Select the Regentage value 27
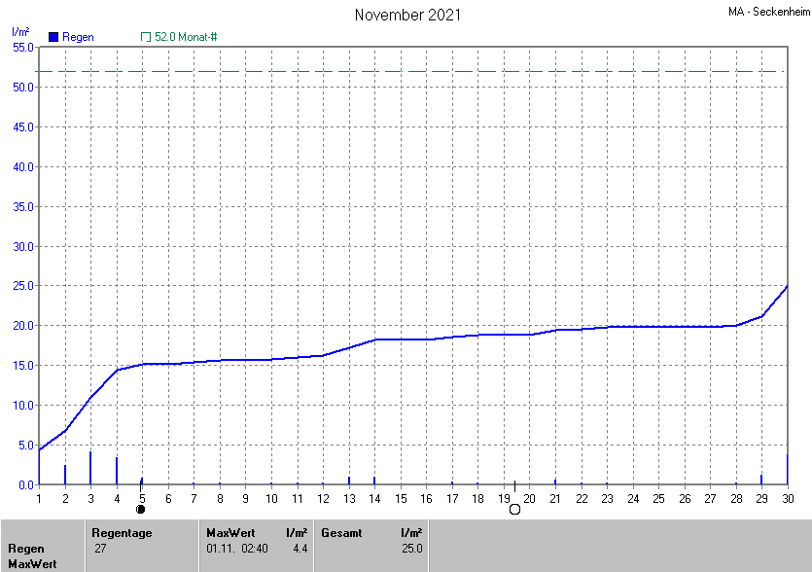Screen dimensions: 812x572 100,549
